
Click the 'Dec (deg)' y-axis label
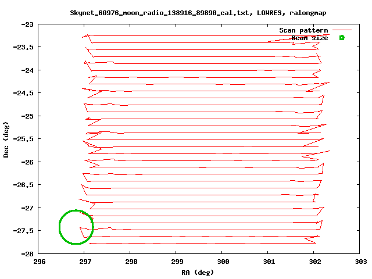[6, 139]
